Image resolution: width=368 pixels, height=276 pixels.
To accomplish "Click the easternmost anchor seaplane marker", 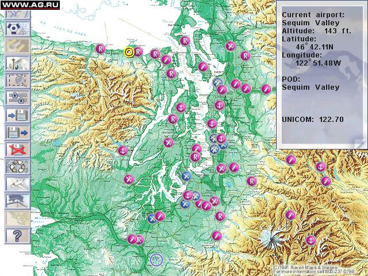I will (321, 167).
